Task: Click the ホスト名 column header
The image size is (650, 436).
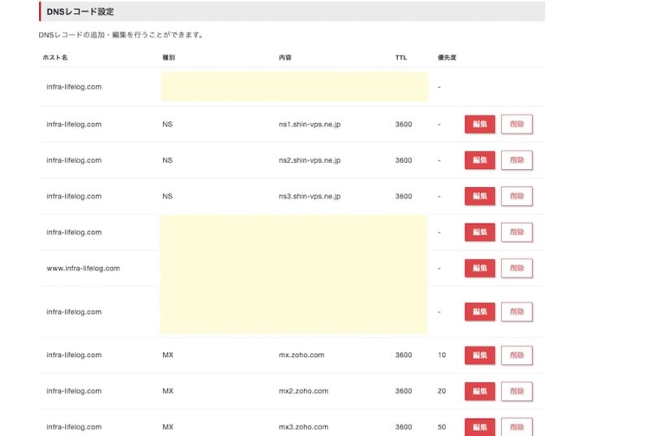Action: [55, 58]
